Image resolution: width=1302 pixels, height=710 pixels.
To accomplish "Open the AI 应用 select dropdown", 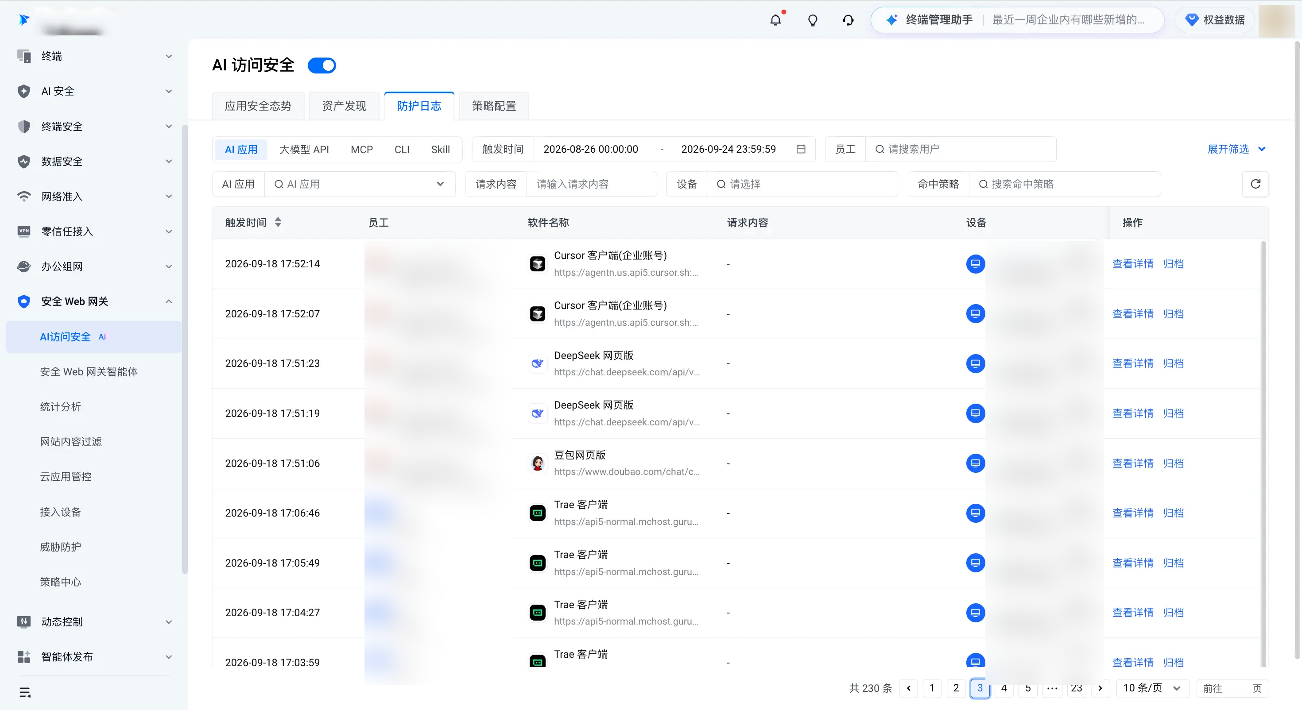I will click(x=359, y=184).
